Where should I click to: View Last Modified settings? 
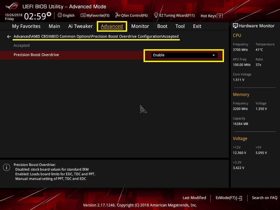coord(194,198)
